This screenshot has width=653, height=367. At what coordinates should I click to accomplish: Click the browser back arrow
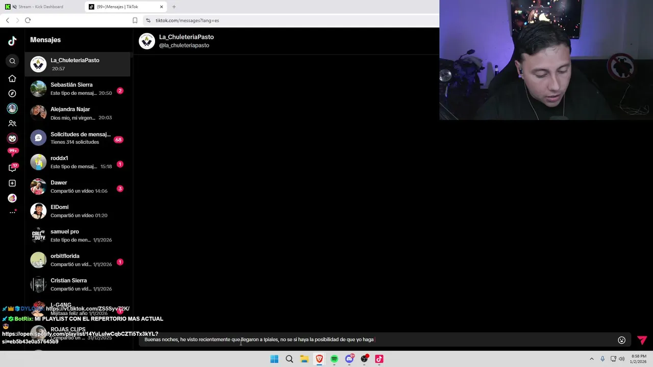coord(7,20)
